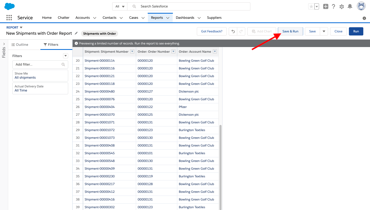This screenshot has width=370, height=210.
Task: Expand the Reports tab chevron menu
Action: 168,18
